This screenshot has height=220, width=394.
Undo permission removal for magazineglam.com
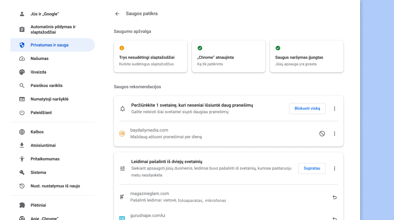[x=334, y=197]
